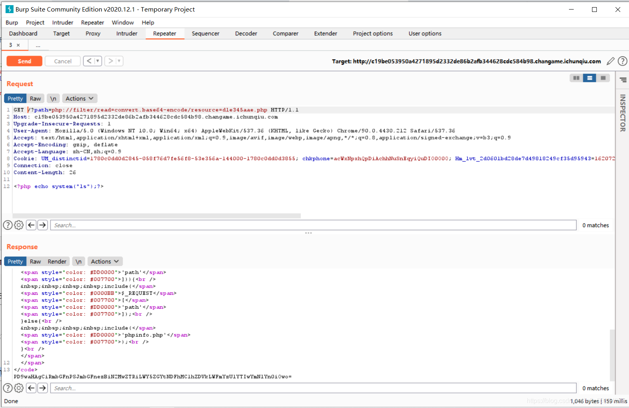This screenshot has width=629, height=408.
Task: Toggle non-printing characters in Response
Action: tap(79, 261)
